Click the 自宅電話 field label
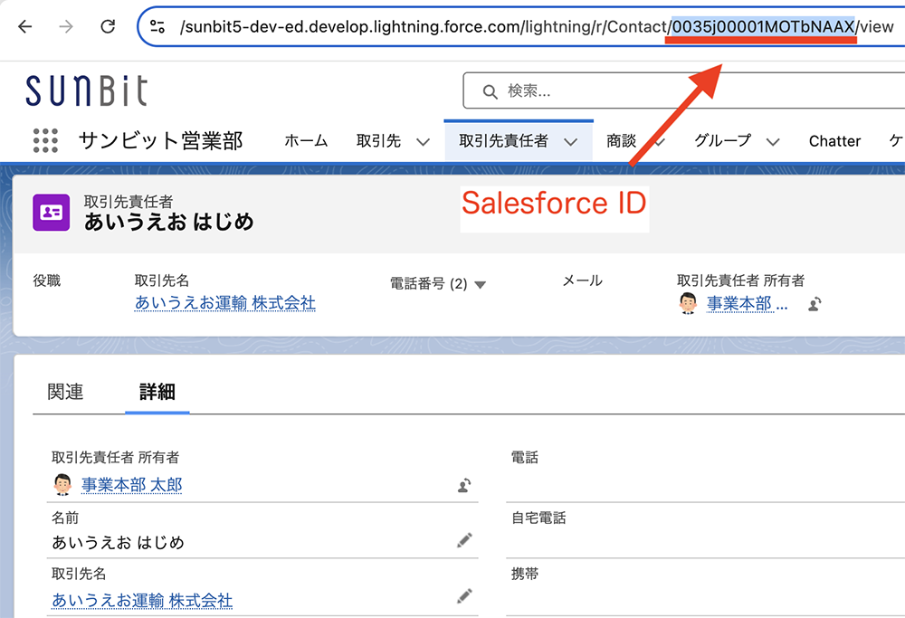 (538, 518)
